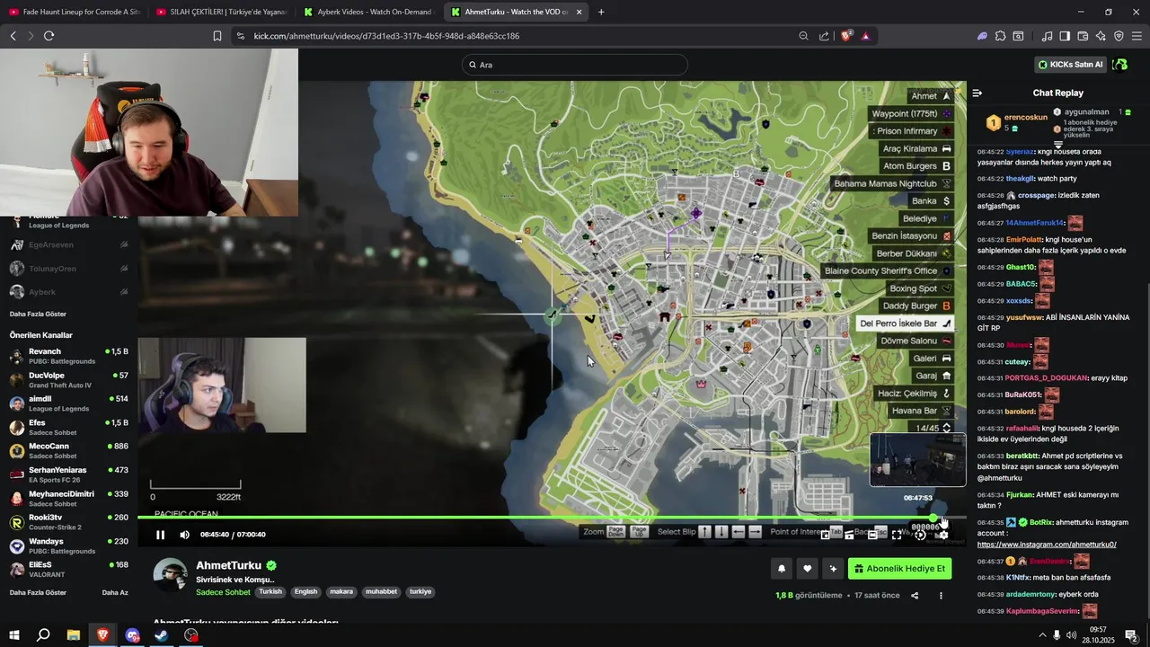The image size is (1150, 647).
Task: Click AhmetTurku channel avatar
Action: click(x=170, y=575)
